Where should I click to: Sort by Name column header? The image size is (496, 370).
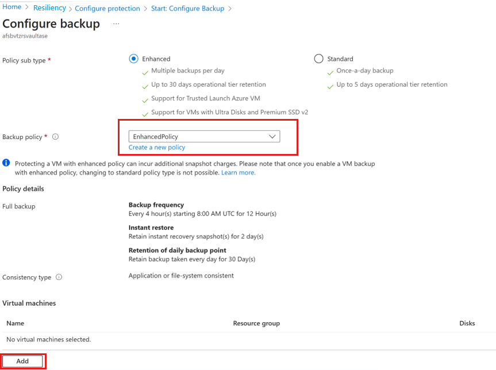[16, 323]
